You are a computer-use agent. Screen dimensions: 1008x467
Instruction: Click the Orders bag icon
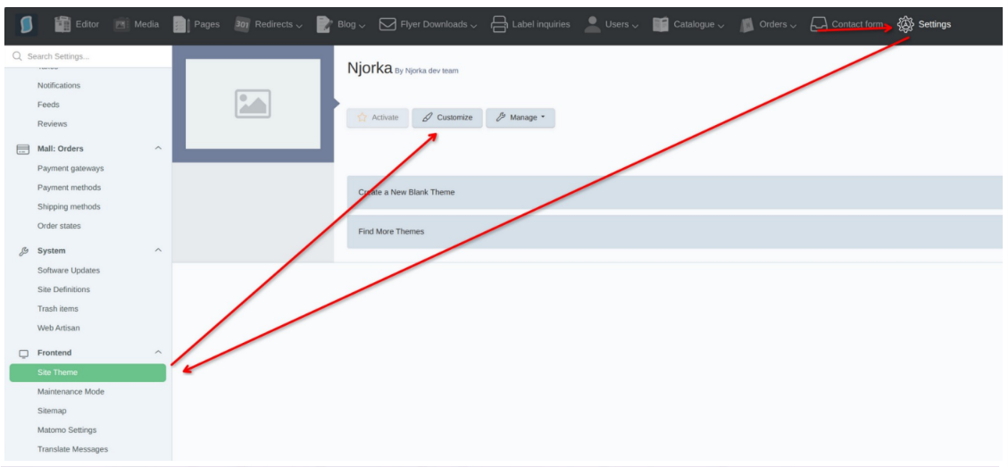[x=746, y=24]
